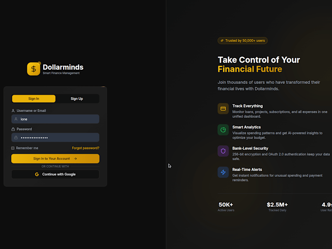Click the Smart Analytics title
Screen dimensions: 332x249
click(247, 127)
